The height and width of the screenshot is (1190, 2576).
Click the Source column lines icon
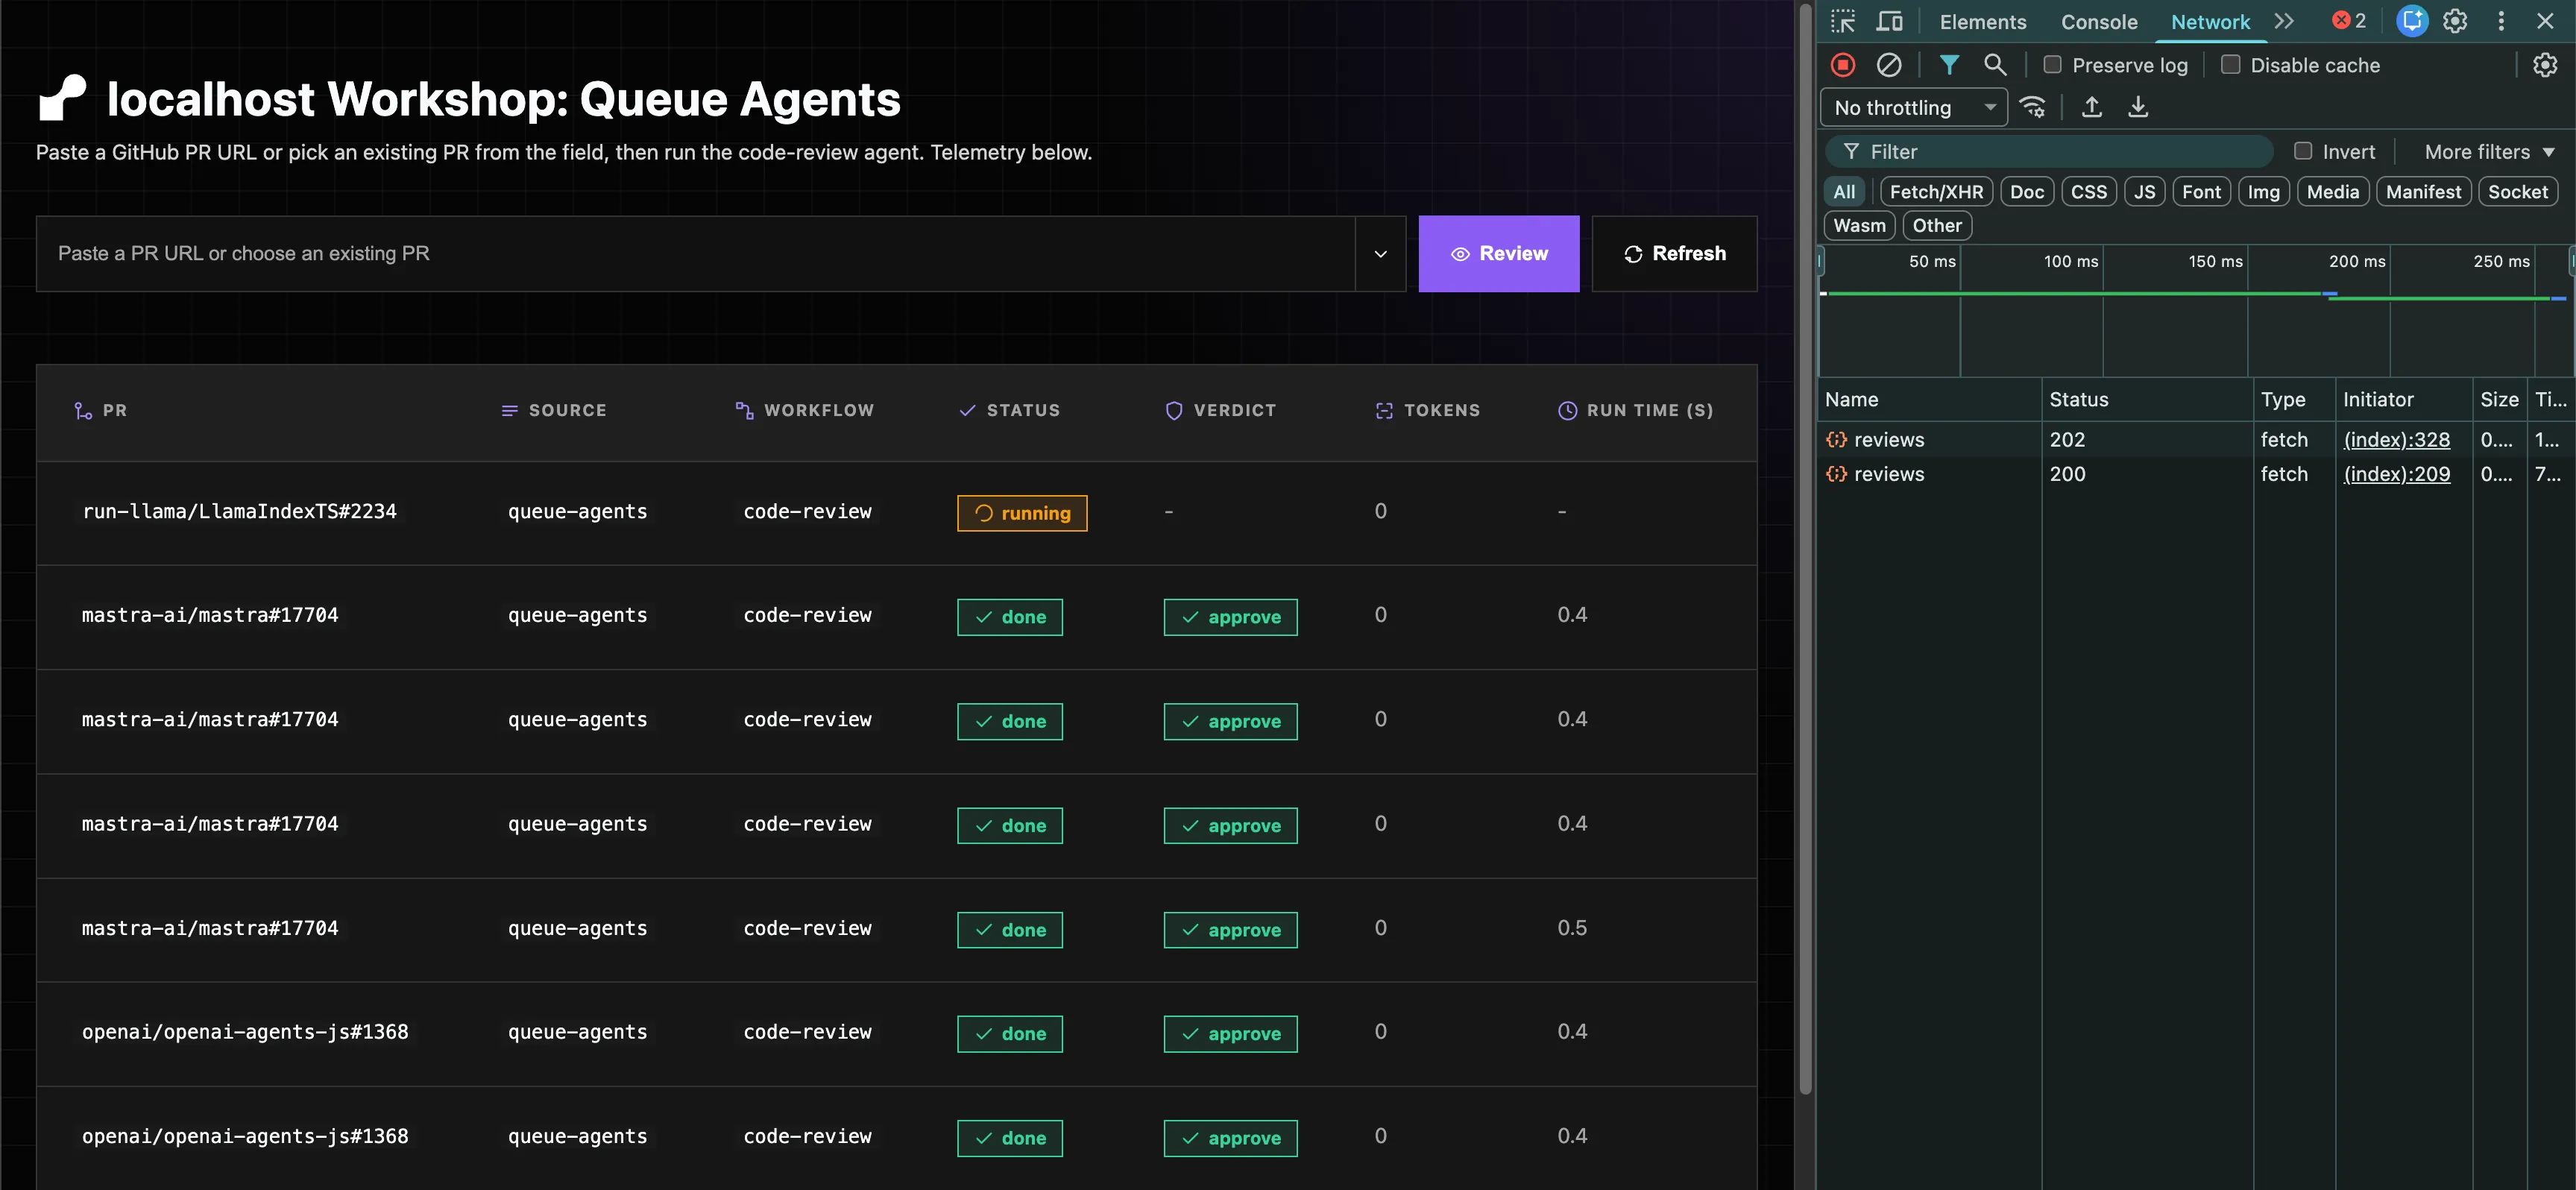pyautogui.click(x=509, y=411)
